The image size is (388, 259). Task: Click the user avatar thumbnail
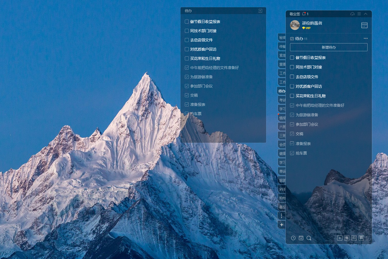[295, 25]
